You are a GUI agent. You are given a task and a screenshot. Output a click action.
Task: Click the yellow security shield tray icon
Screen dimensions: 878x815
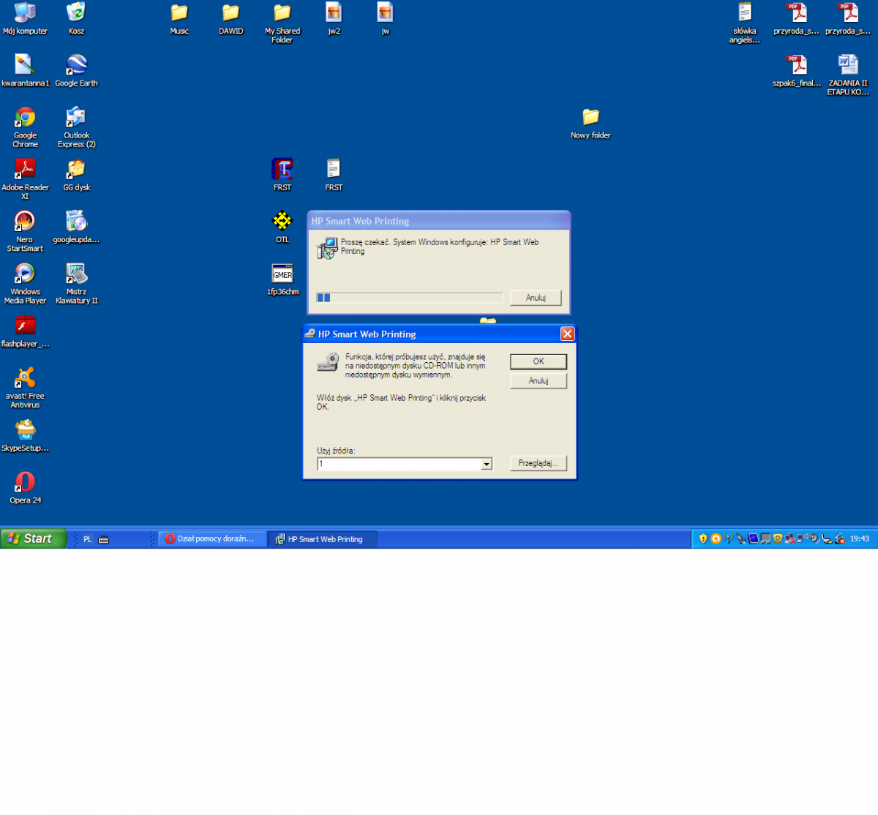pos(703,539)
